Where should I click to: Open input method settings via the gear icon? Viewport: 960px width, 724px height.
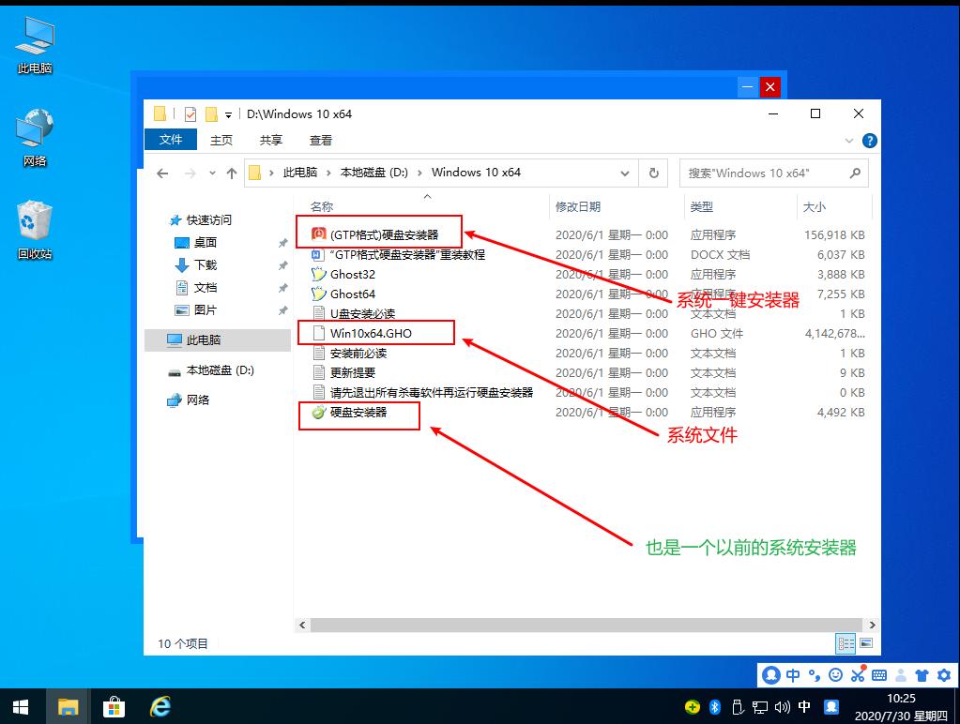944,674
